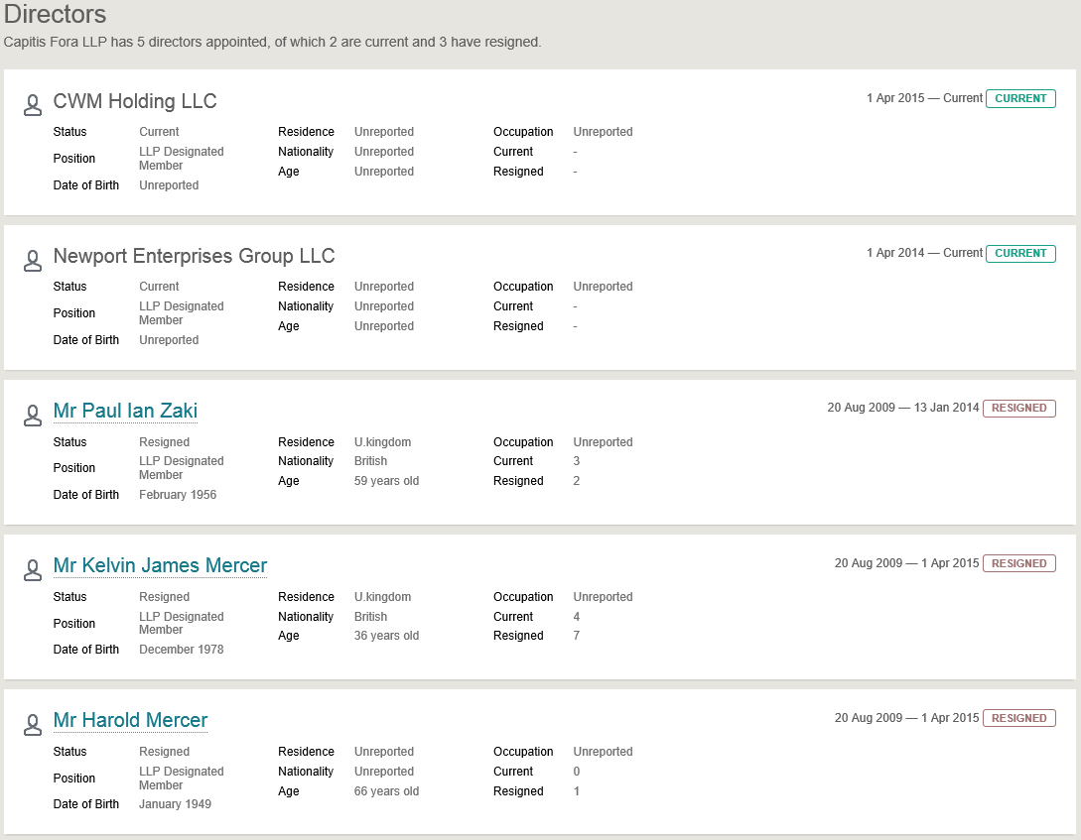This screenshot has height=840, width=1081.
Task: Click Paul Ian Zaki's resigned appointments count '2'
Action: [577, 481]
